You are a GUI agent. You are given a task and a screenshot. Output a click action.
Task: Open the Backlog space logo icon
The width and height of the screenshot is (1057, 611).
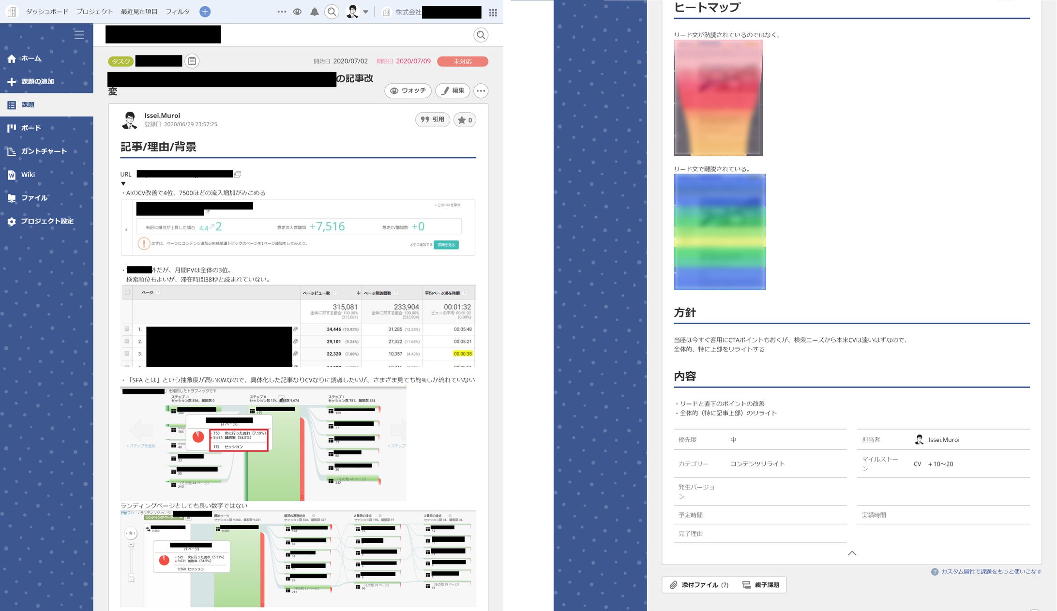[12, 12]
